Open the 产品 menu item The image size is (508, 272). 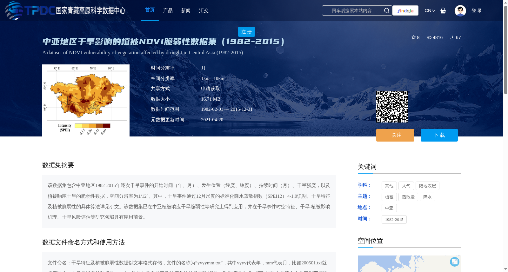(x=168, y=10)
